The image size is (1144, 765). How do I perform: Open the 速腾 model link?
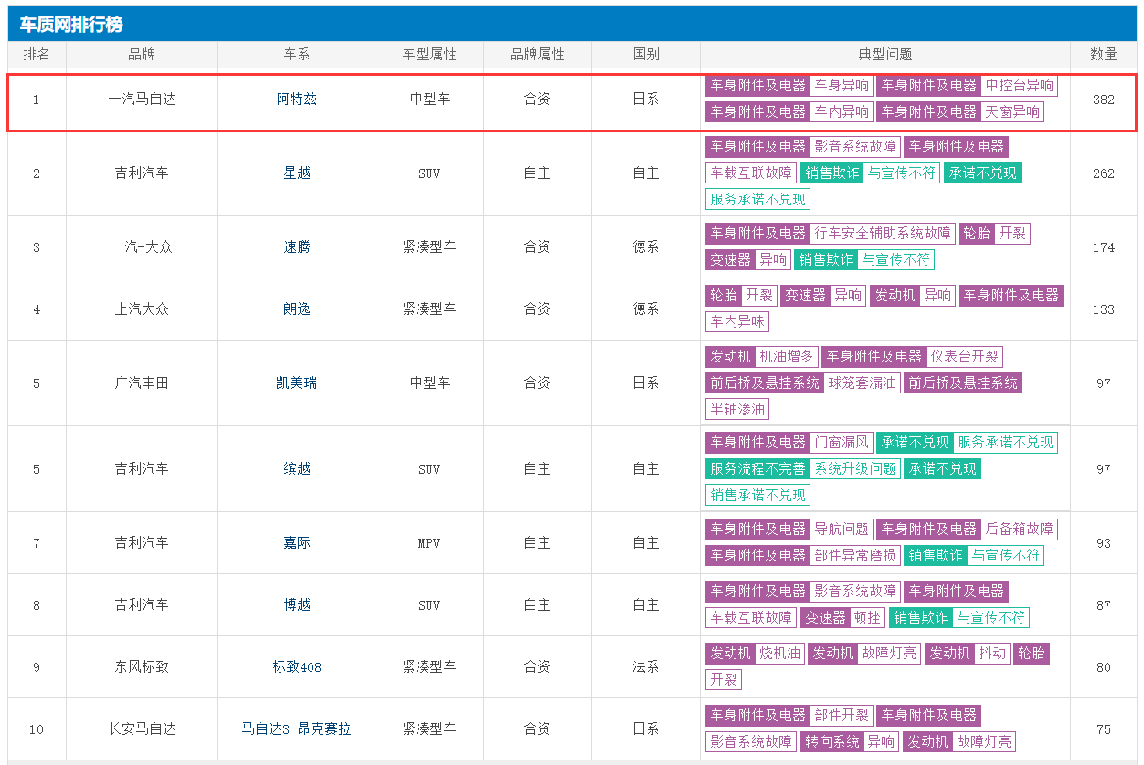pyautogui.click(x=297, y=247)
